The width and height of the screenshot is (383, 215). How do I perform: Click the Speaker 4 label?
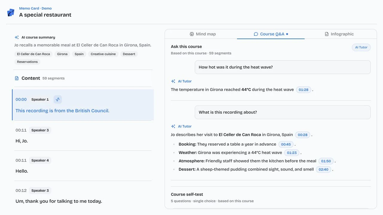click(40, 160)
